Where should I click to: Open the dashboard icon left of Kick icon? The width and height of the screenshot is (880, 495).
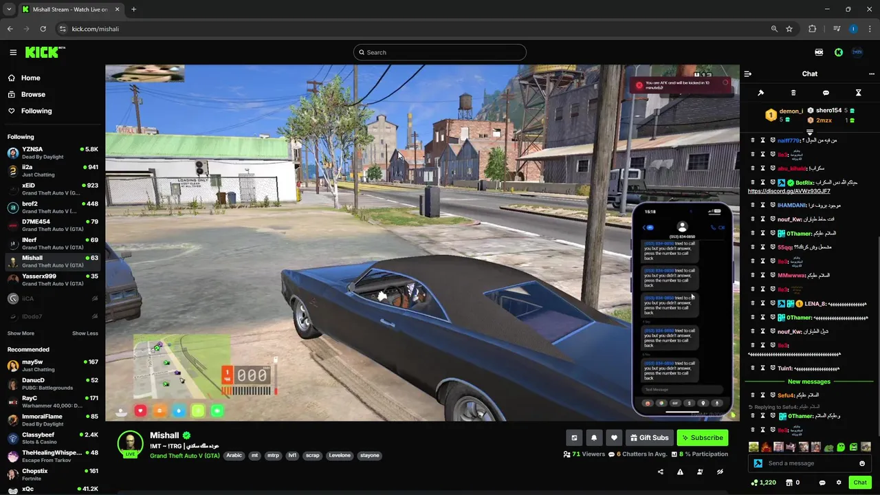(819, 52)
